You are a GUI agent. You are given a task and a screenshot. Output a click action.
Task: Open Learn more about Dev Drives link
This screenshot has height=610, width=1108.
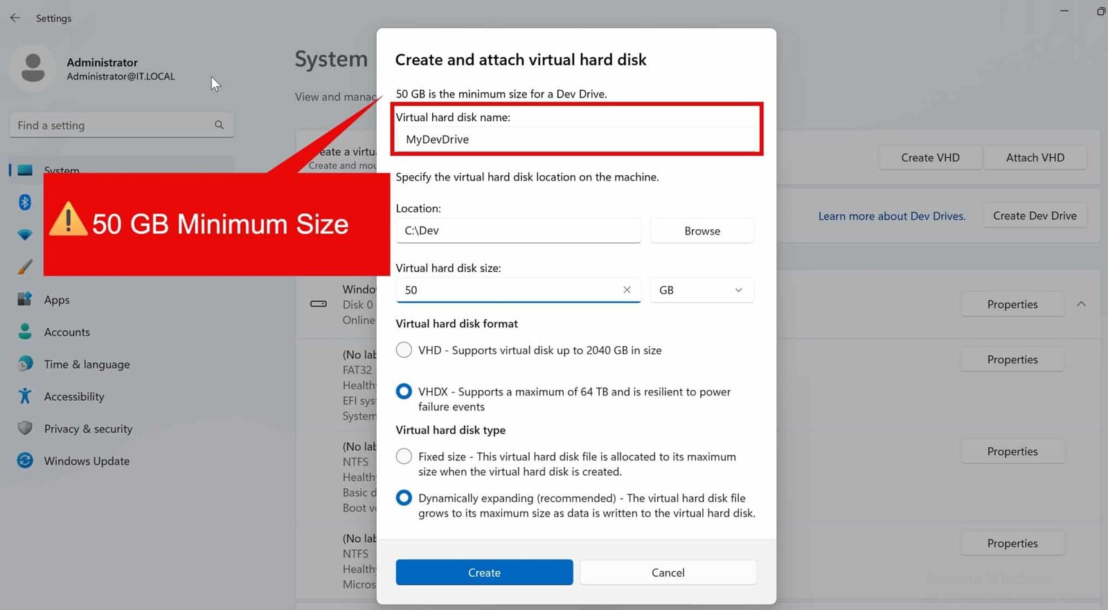point(891,216)
